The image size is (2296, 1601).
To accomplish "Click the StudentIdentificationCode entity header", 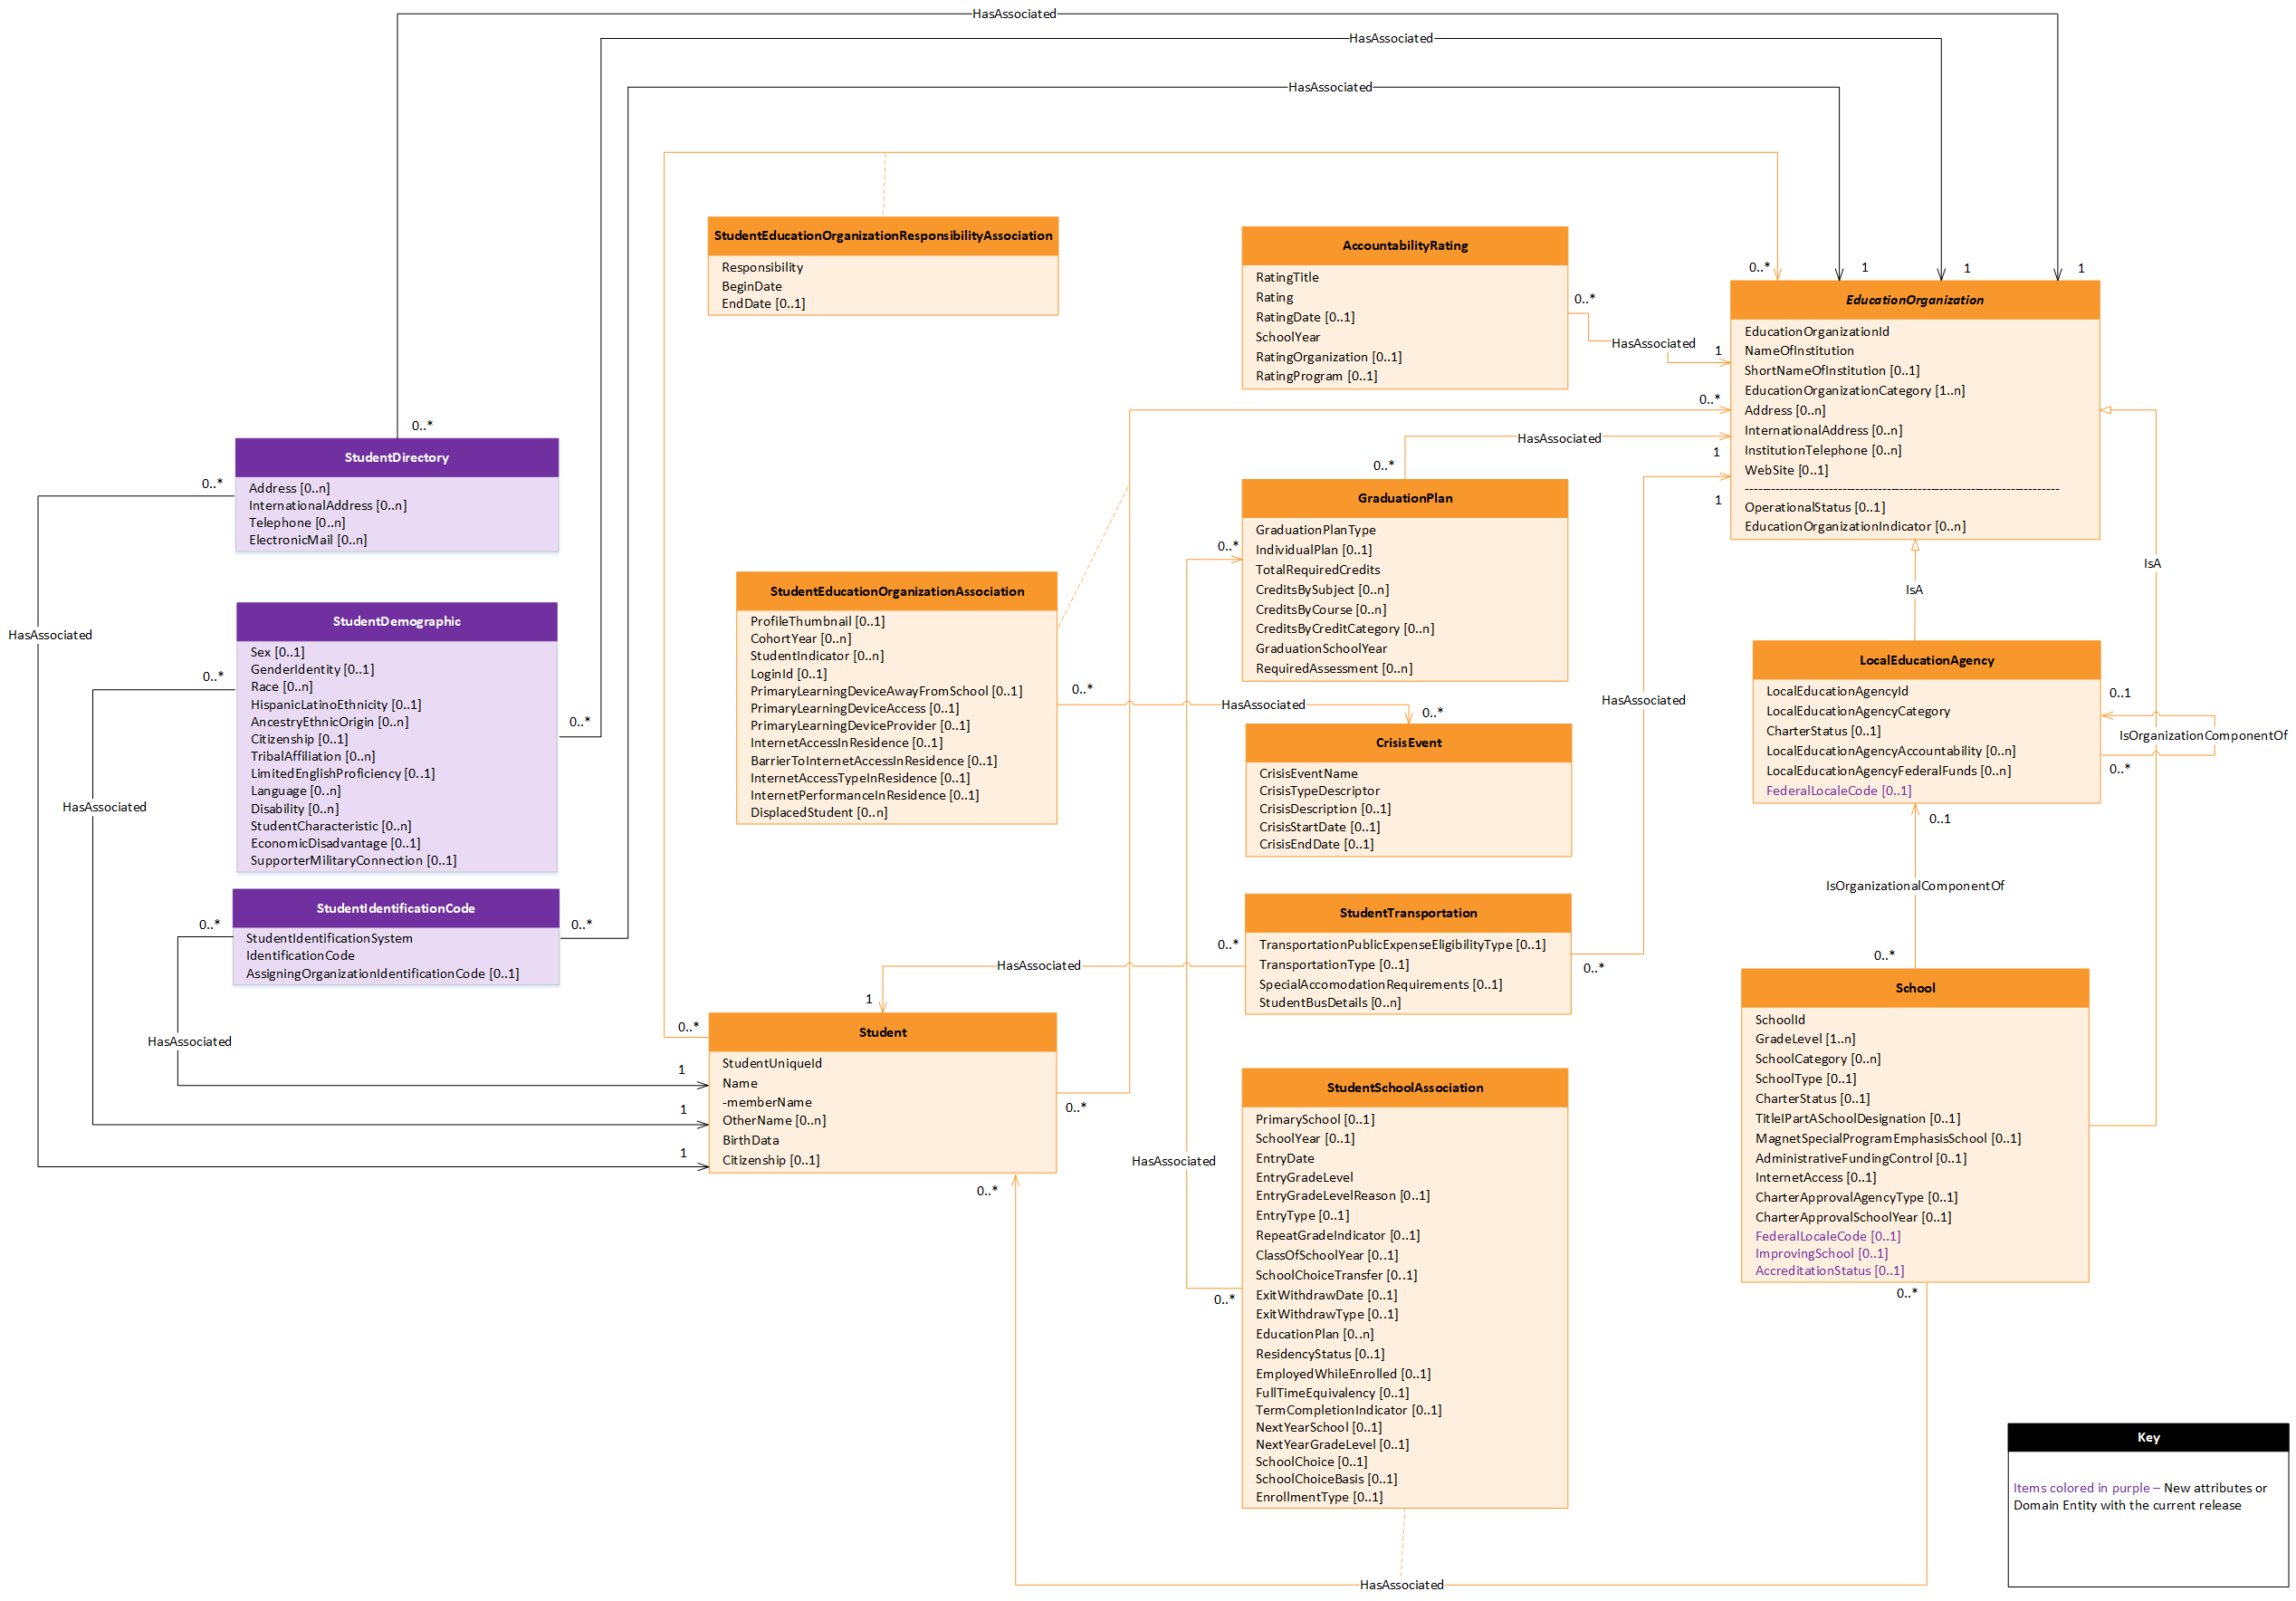I will coord(396,908).
